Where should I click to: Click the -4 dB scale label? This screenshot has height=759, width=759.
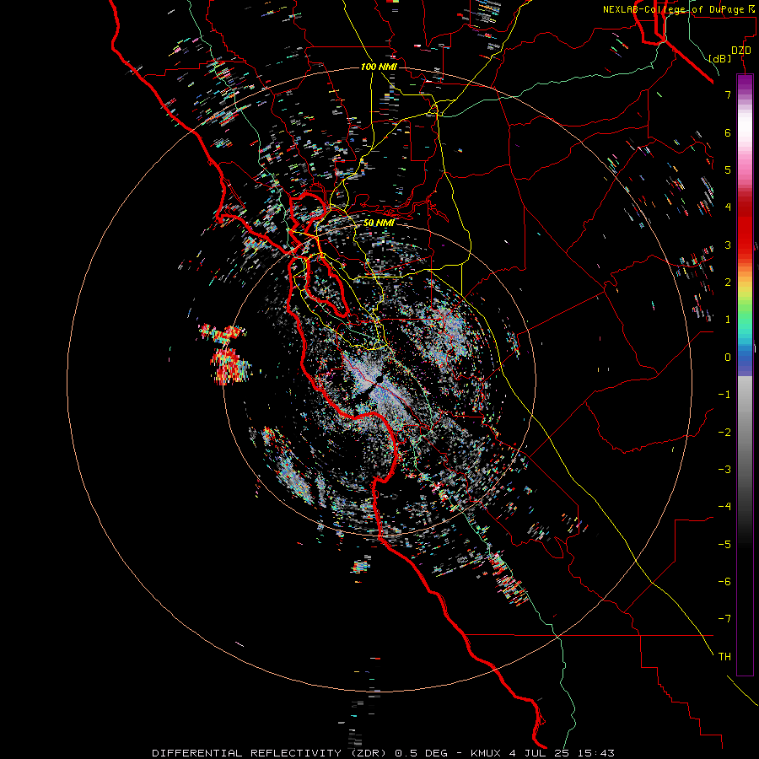[x=724, y=506]
